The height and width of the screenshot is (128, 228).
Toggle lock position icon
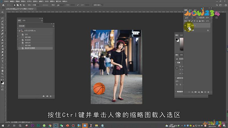click(x=195, y=21)
